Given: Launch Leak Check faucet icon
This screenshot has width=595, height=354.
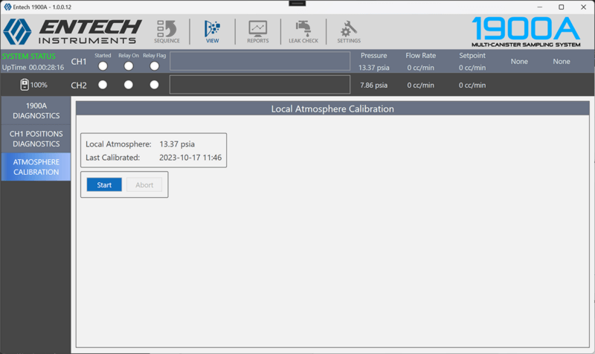Looking at the screenshot, I should tap(303, 31).
